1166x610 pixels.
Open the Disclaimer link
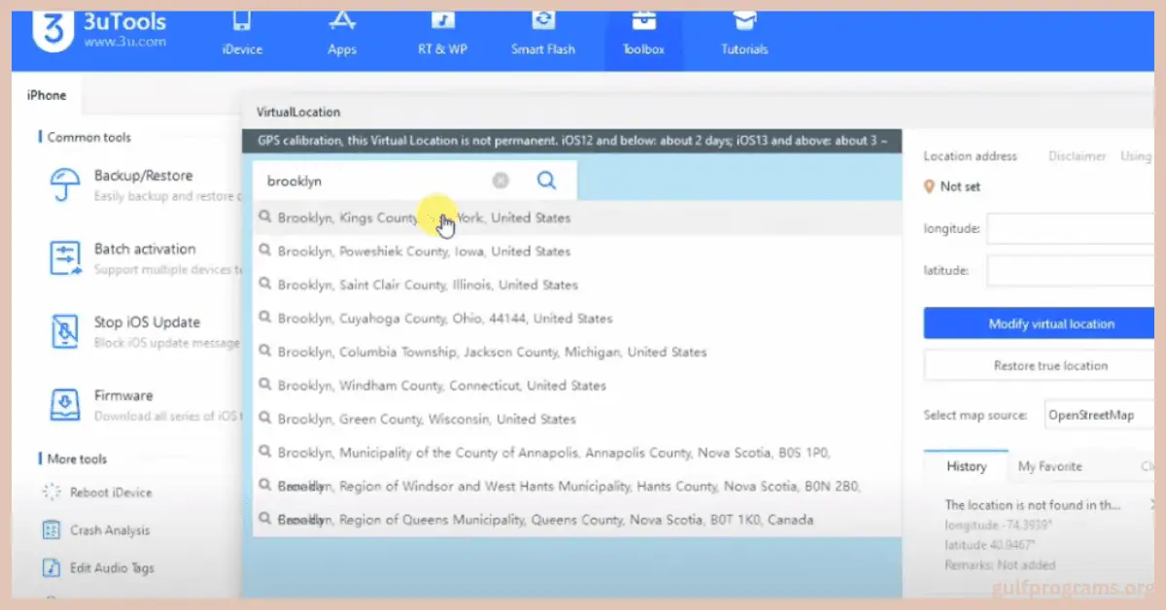(1077, 156)
